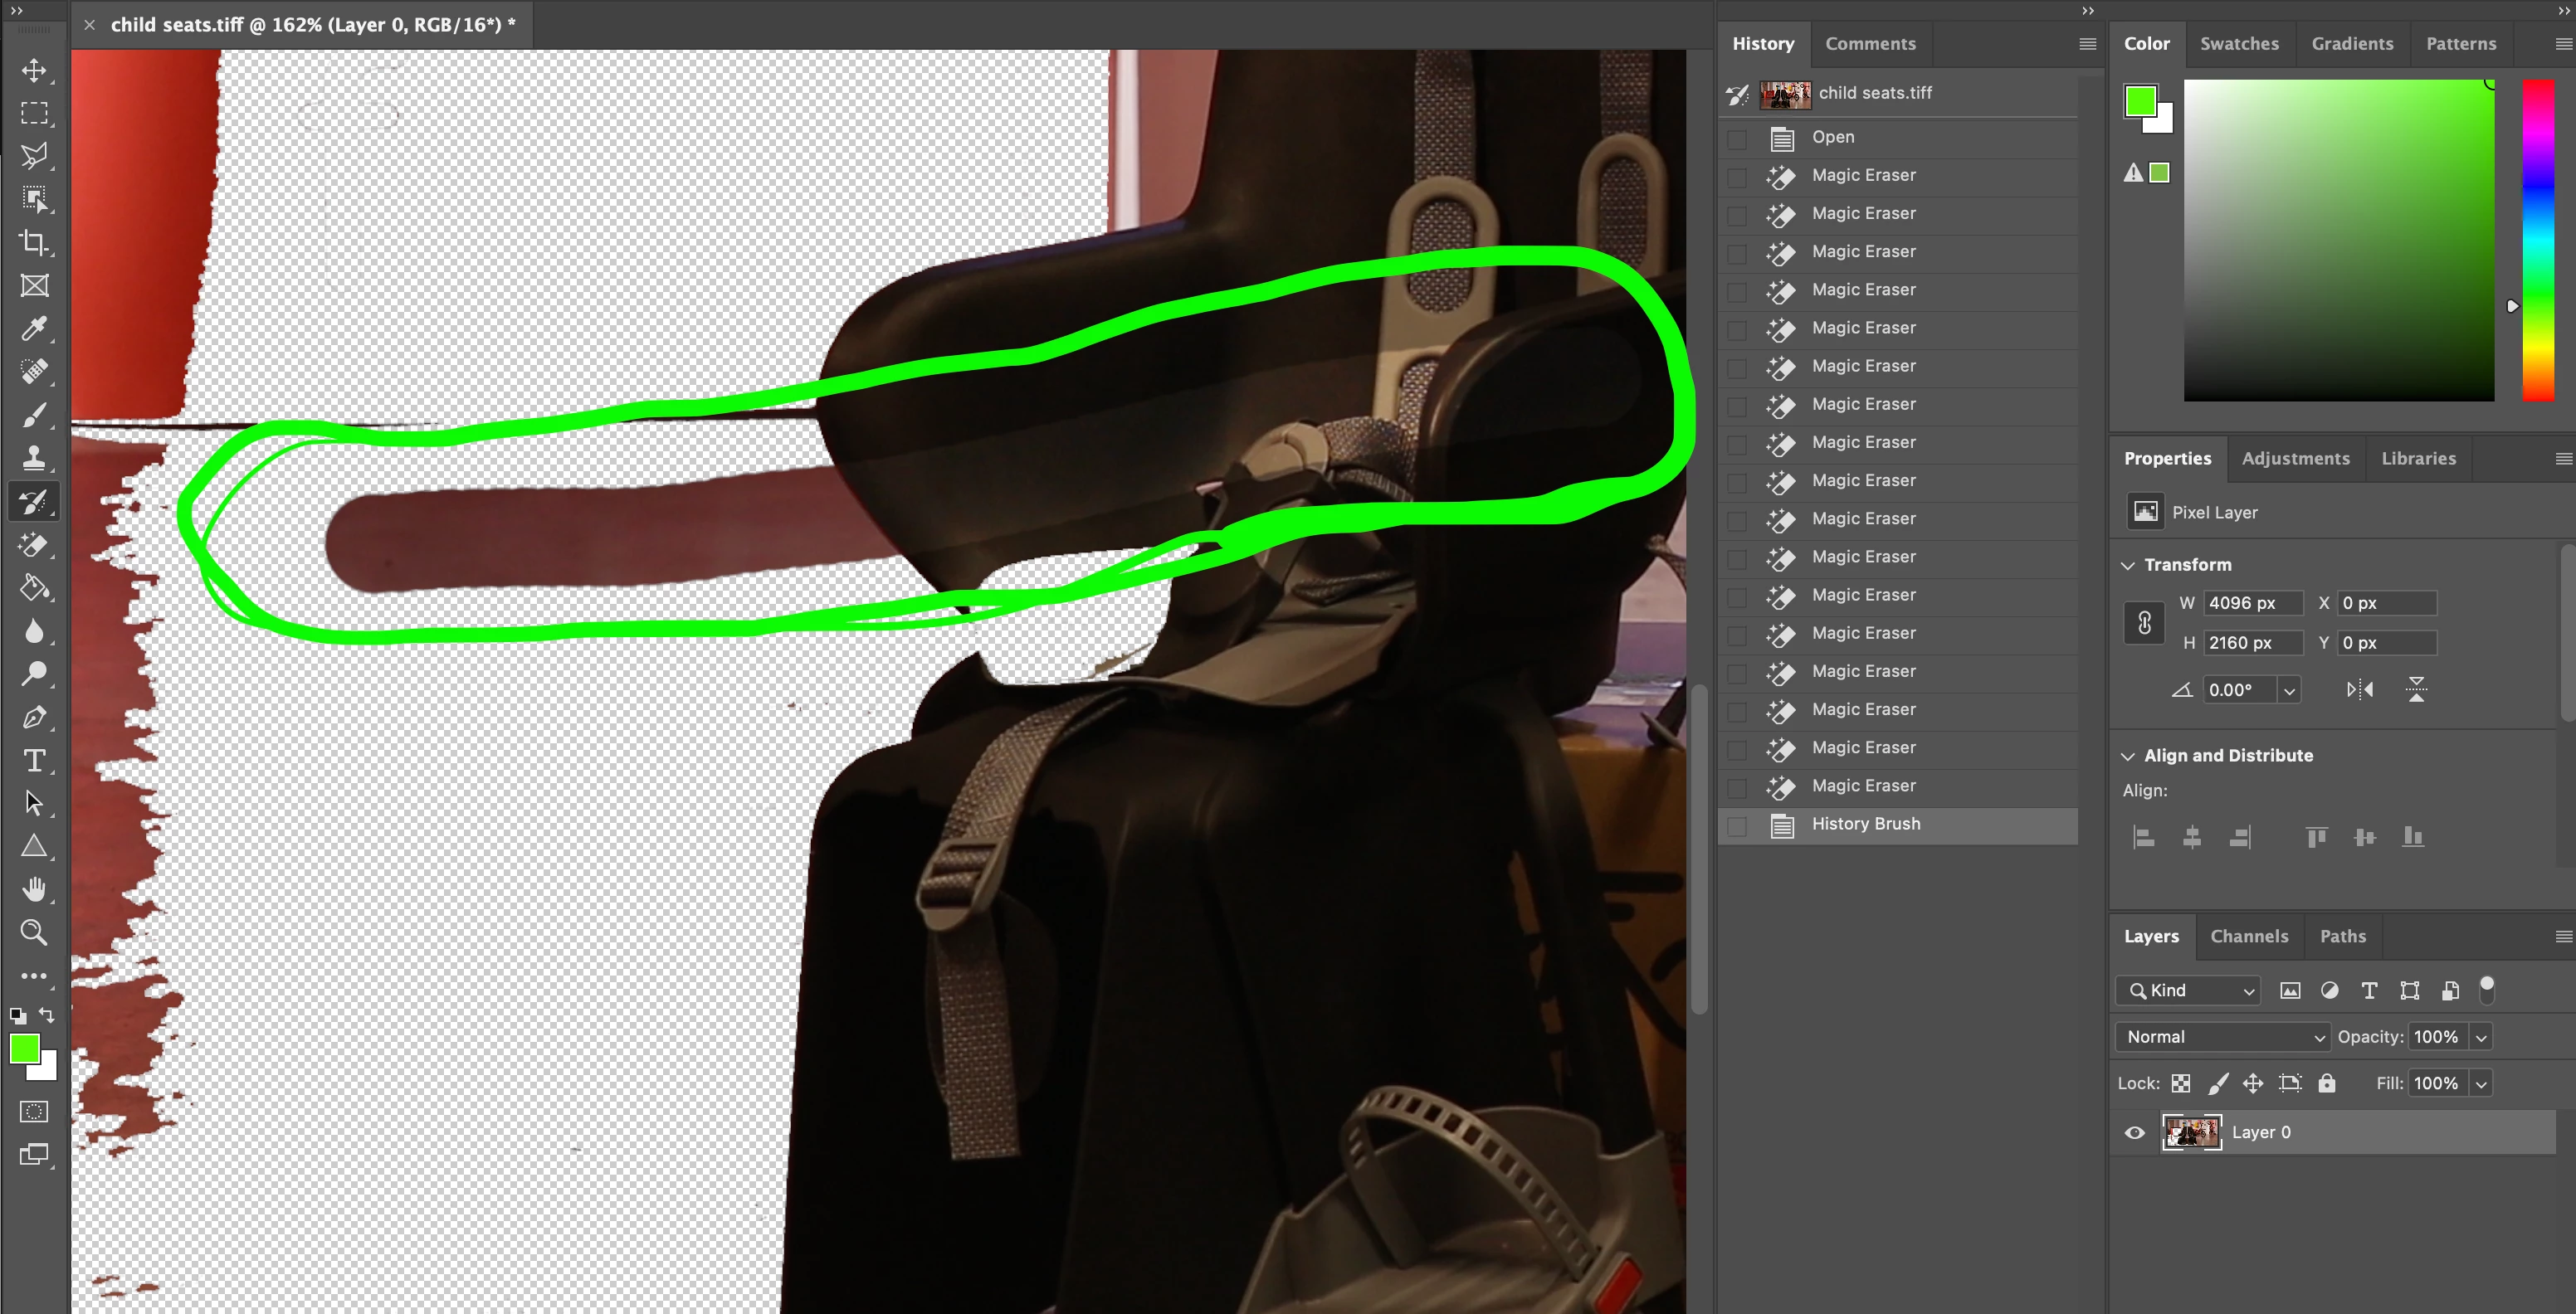Open the blend mode Normal dropdown

2221,1037
